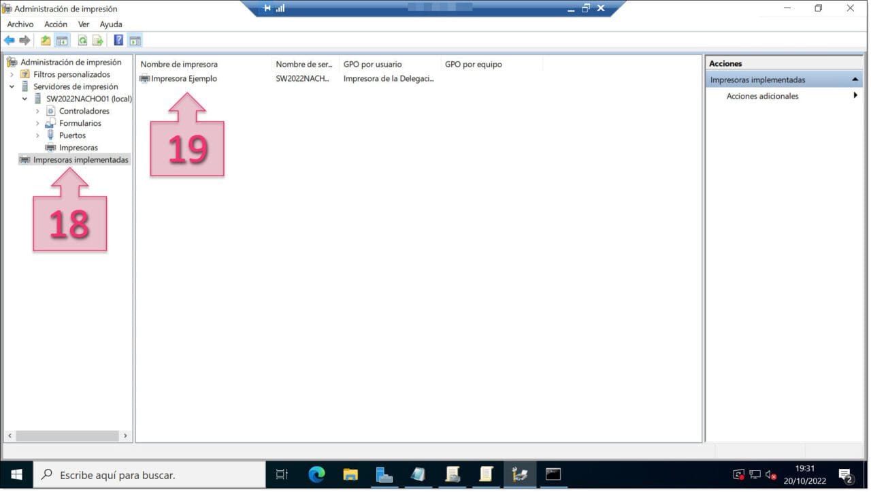Image resolution: width=871 pixels, height=492 pixels.
Task: Collapse the Servidores de impresión node
Action: pyautogui.click(x=12, y=86)
